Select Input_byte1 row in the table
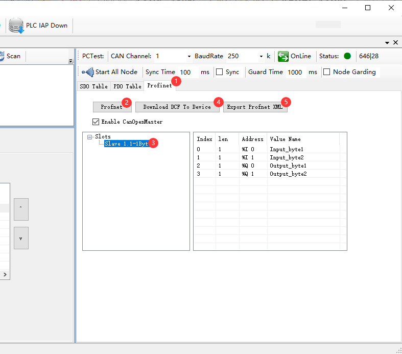Viewport: 402px width, 354px height. point(286,149)
